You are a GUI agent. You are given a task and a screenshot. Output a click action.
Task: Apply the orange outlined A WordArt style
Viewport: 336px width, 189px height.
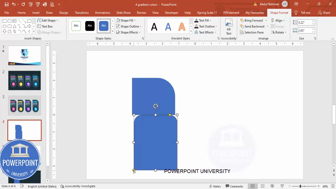pos(182,27)
